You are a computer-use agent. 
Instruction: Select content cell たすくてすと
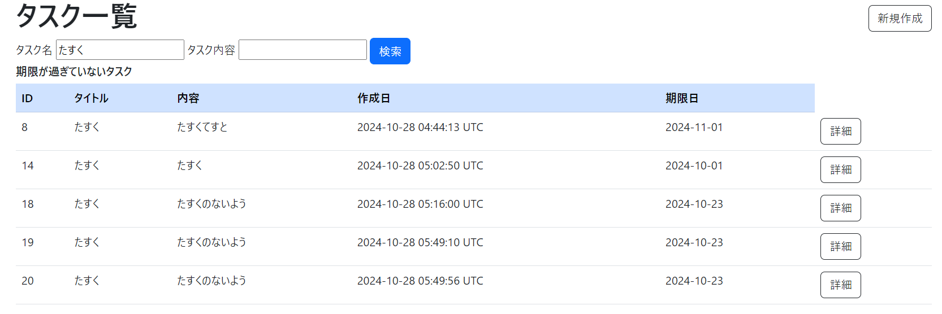(202, 127)
